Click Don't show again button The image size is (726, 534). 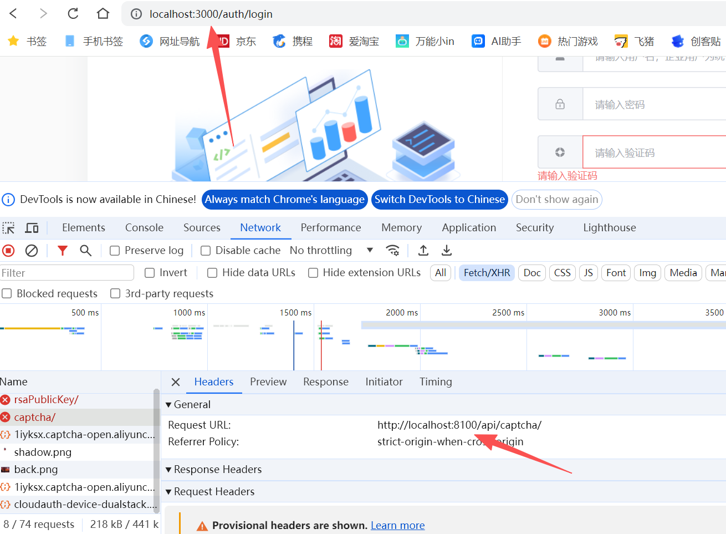(x=557, y=200)
